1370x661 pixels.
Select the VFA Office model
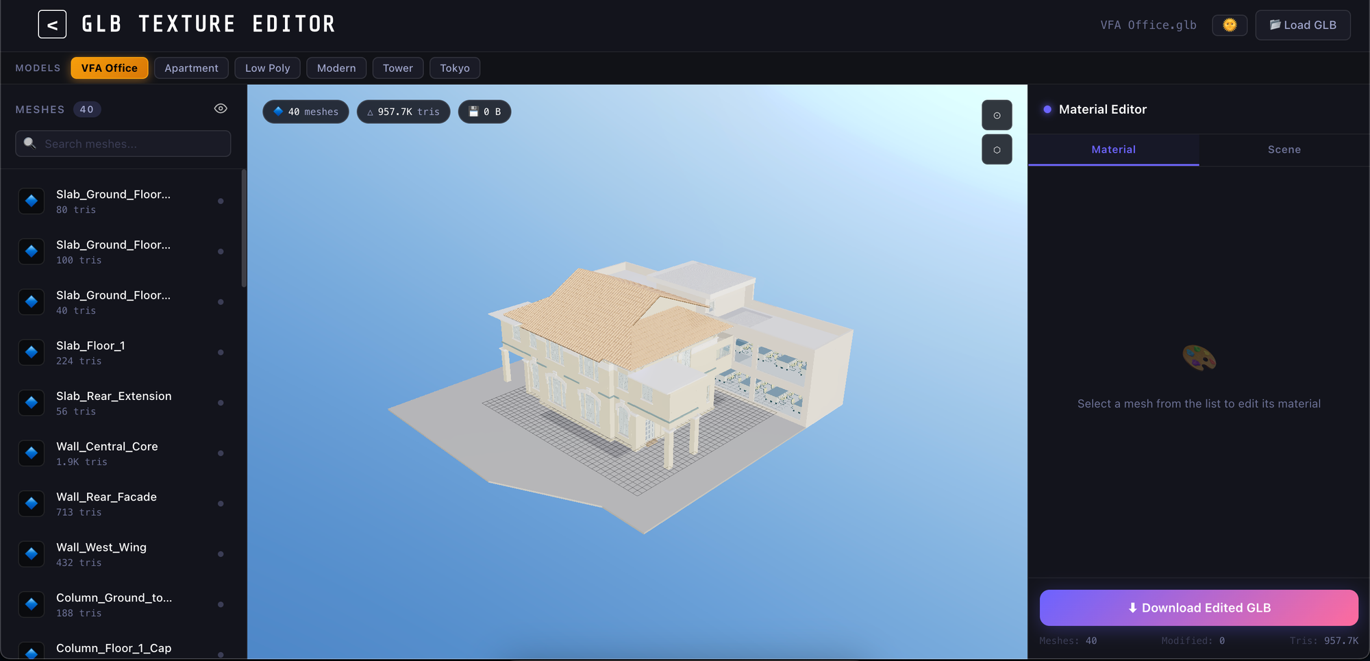[110, 68]
